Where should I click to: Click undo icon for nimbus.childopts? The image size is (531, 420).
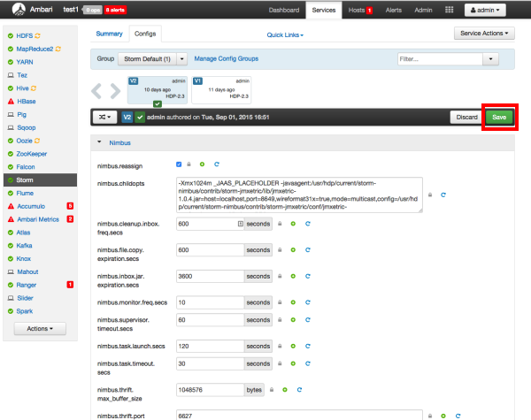(443, 195)
